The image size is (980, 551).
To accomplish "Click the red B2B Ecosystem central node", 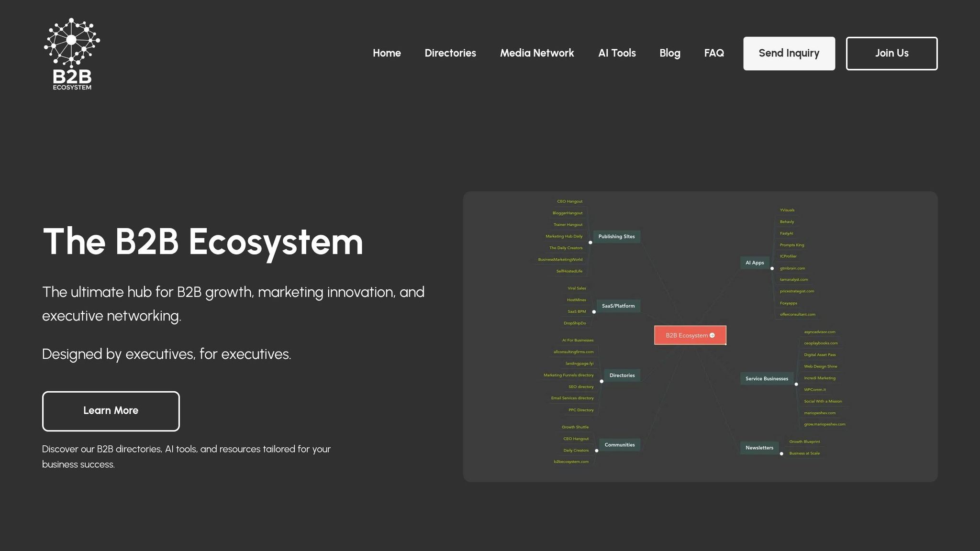I will (x=690, y=335).
